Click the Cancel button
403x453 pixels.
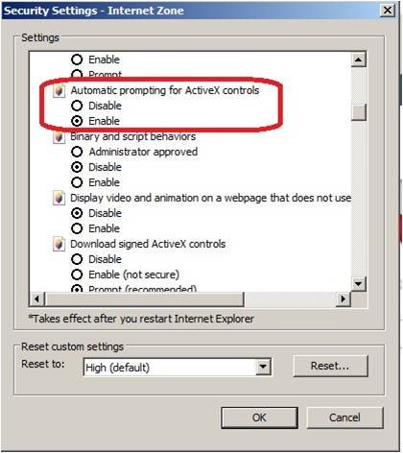pyautogui.click(x=344, y=417)
